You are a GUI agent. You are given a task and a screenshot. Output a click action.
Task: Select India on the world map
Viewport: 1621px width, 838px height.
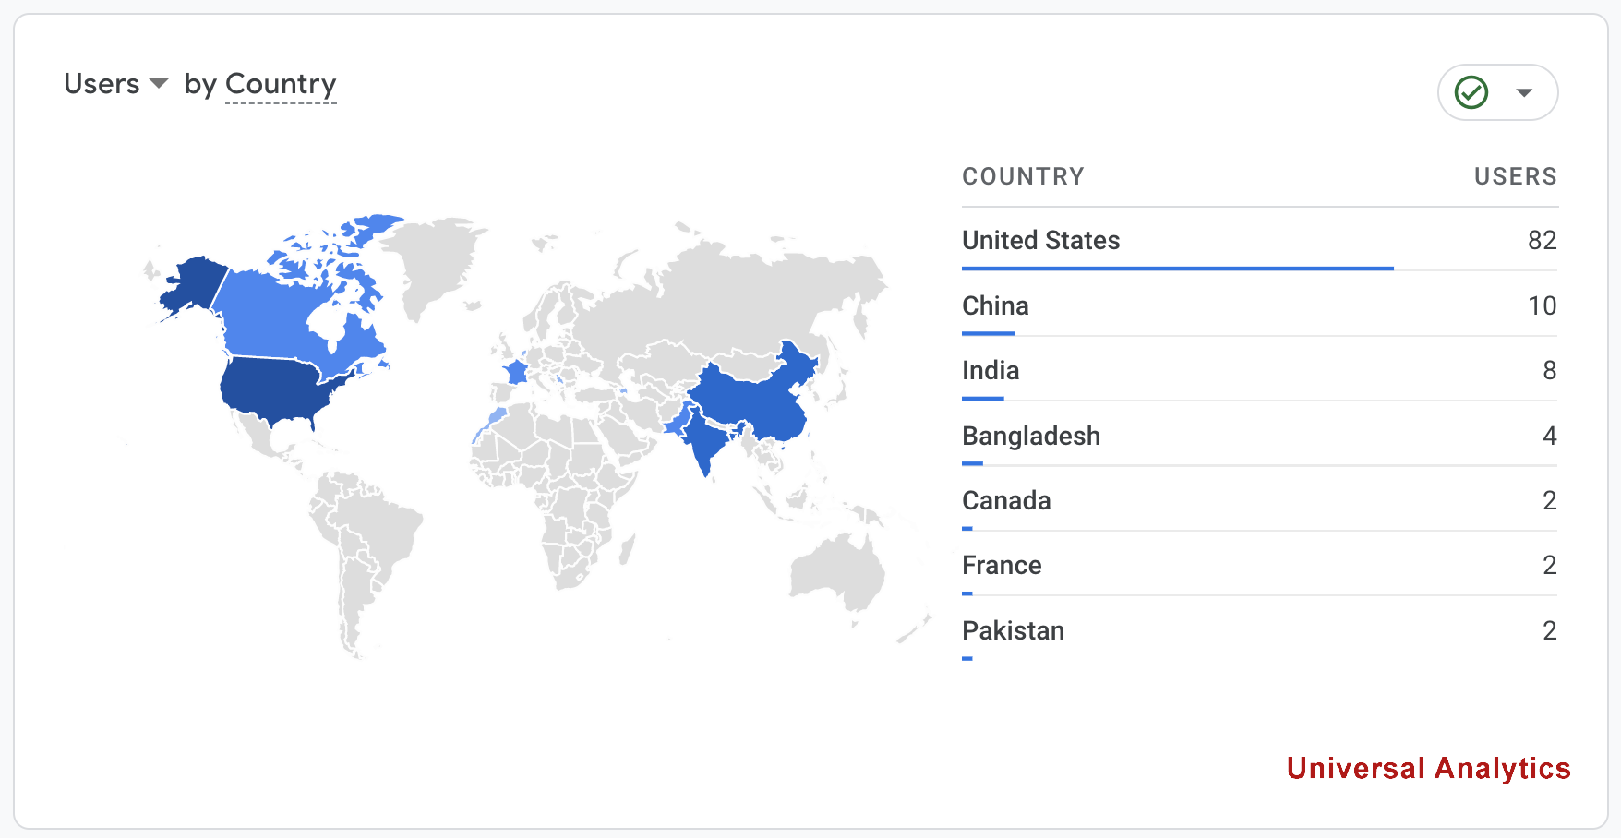[x=704, y=440]
